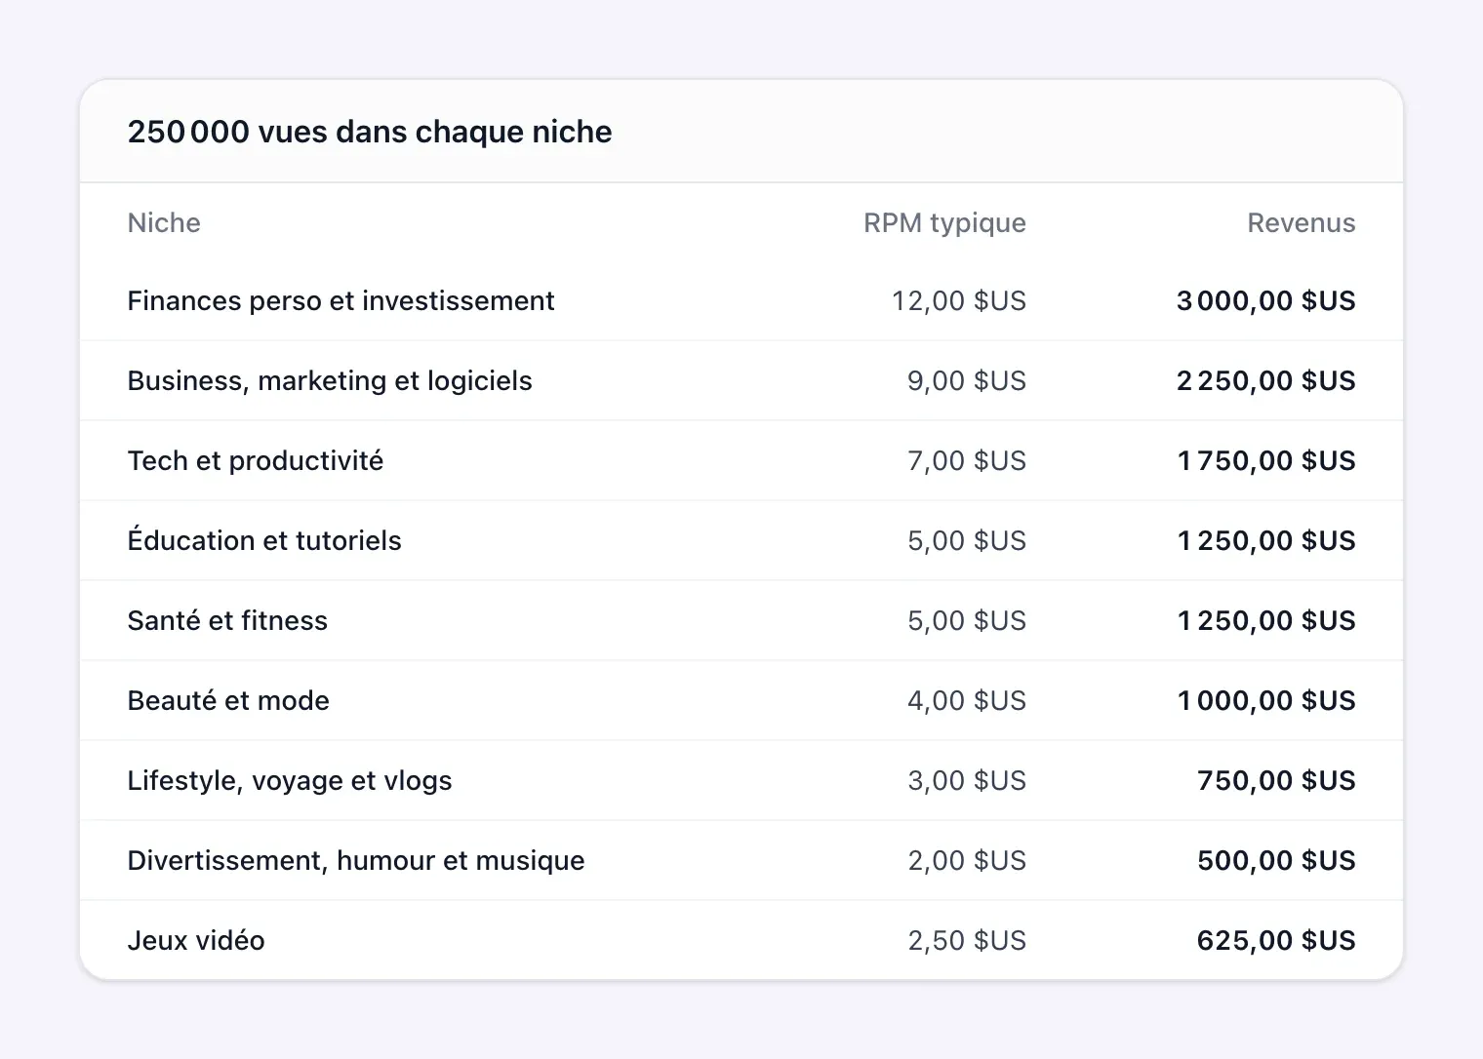Select "Divertissement, humour et musique" niche name
Viewport: 1483px width, 1059px height.
coord(356,860)
